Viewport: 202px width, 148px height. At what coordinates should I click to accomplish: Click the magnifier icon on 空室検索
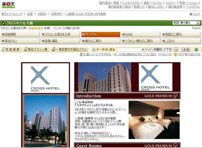coord(3,49)
